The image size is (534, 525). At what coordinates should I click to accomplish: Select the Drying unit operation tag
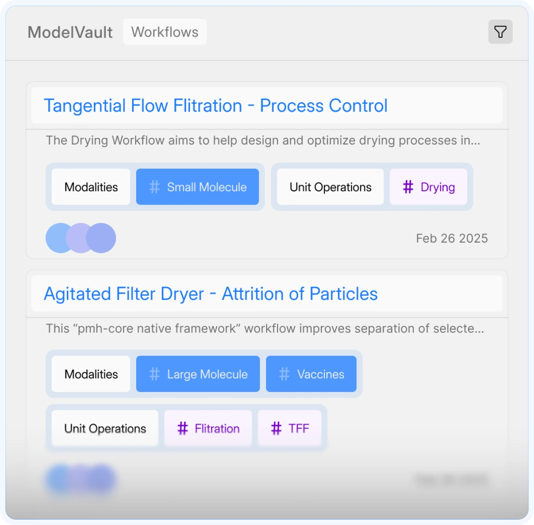point(429,187)
